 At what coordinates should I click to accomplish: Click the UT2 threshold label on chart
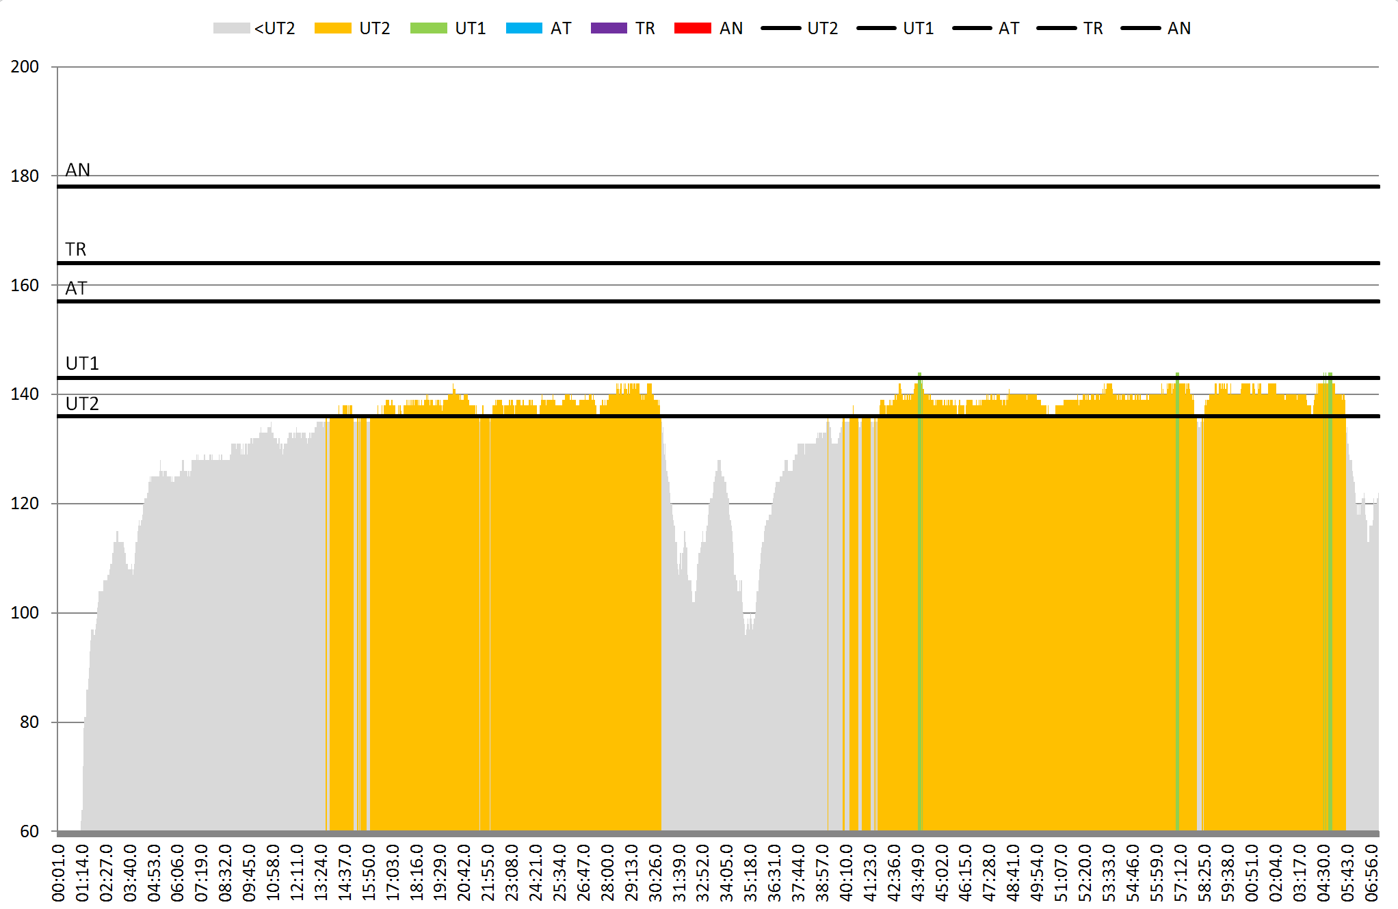82,404
